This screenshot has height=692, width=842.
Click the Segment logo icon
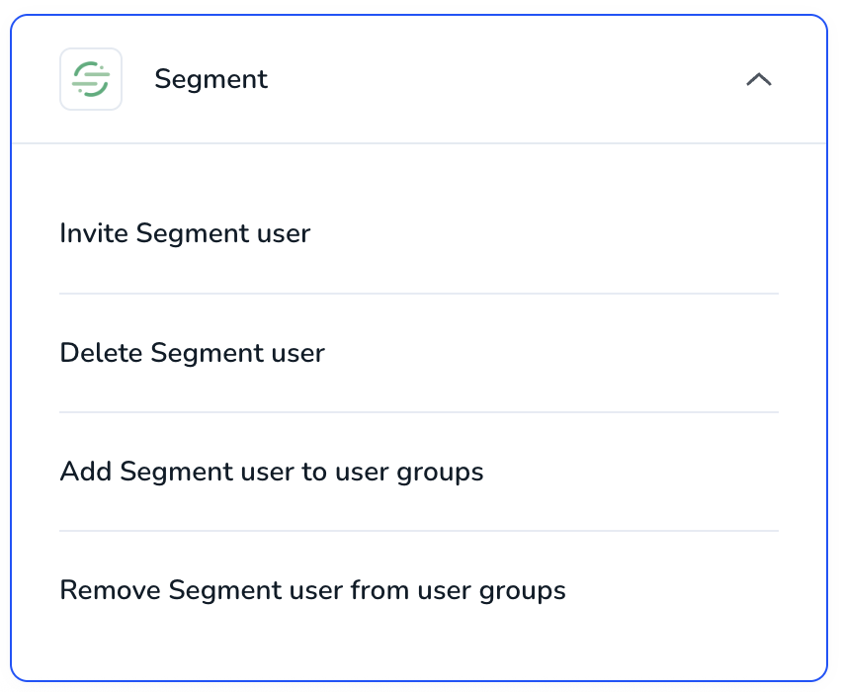tap(91, 79)
